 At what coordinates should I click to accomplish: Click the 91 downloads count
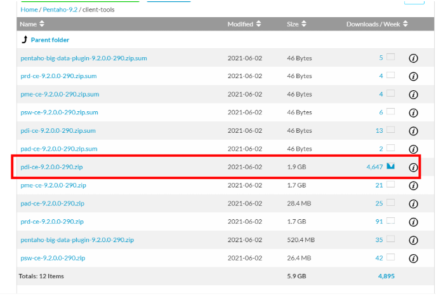[x=379, y=221]
